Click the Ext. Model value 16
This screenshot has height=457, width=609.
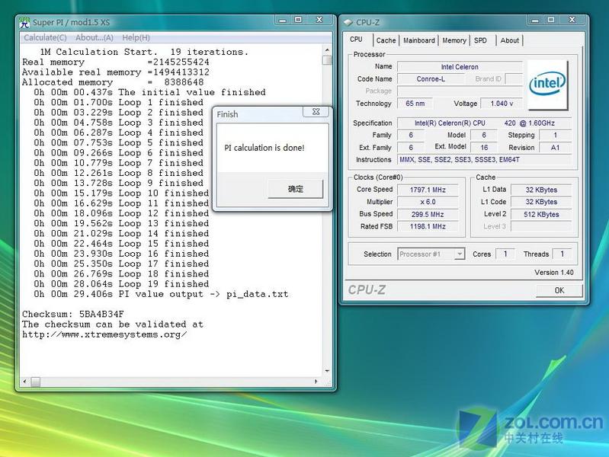484,148
